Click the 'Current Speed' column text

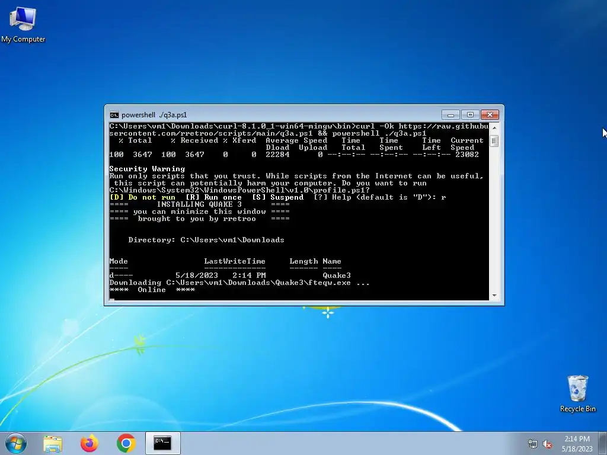(467, 144)
